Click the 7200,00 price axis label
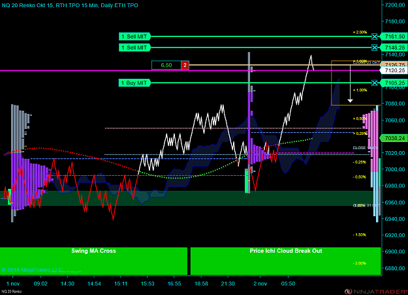 395,5
